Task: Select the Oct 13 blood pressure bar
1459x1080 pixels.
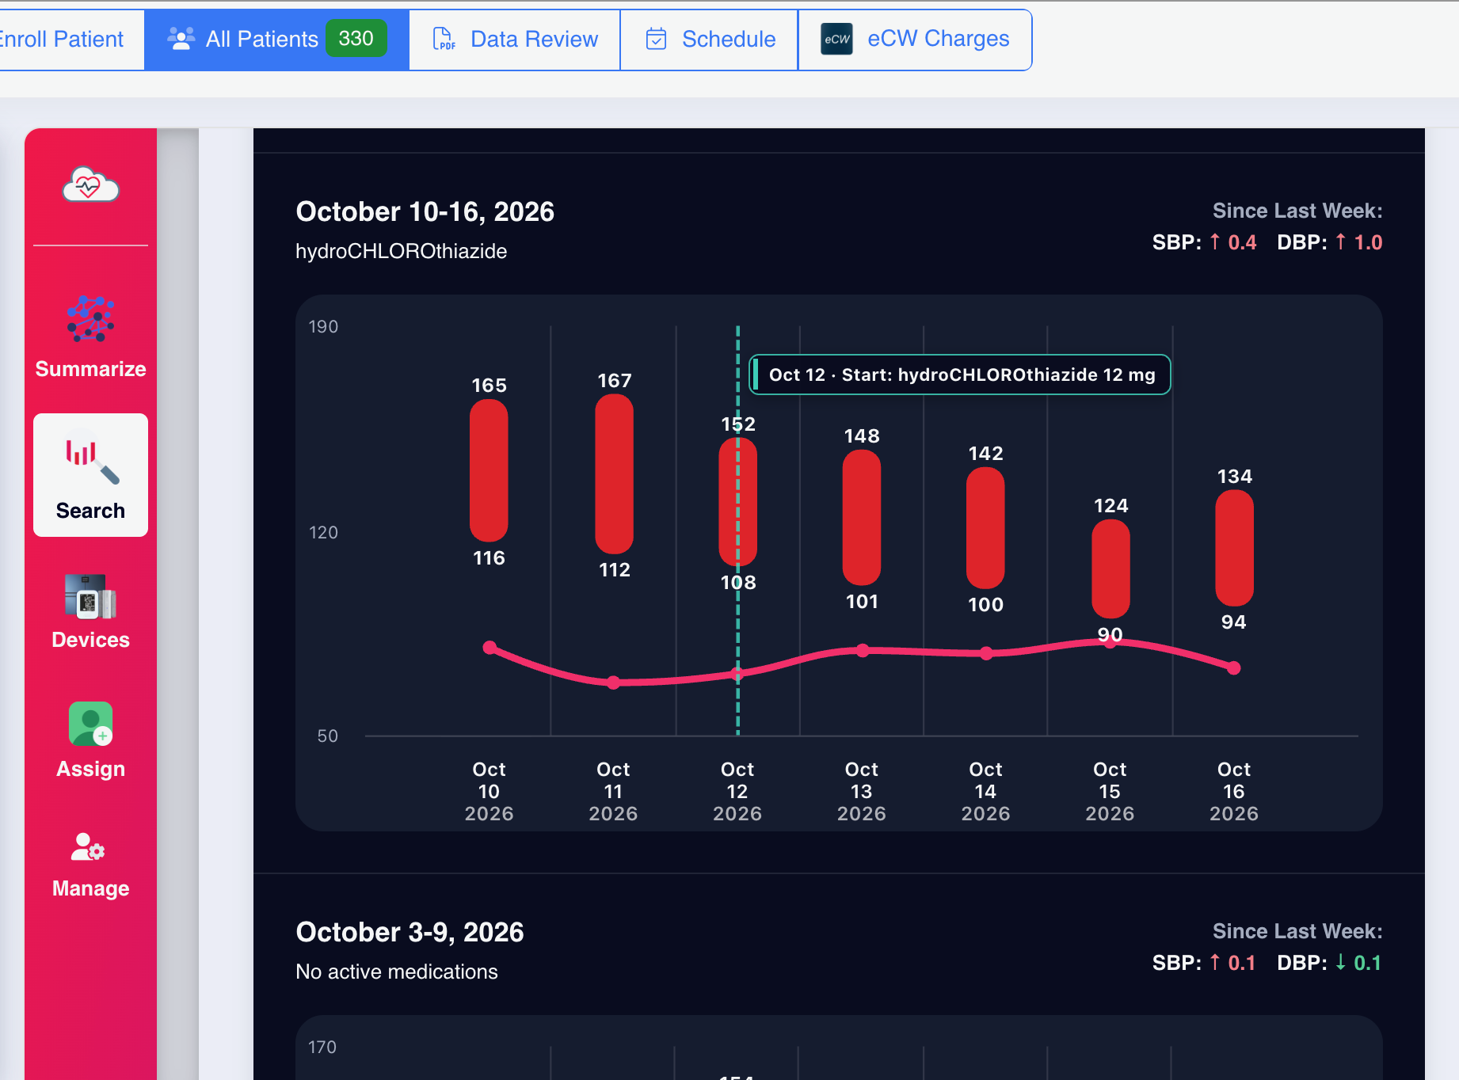Action: (862, 518)
